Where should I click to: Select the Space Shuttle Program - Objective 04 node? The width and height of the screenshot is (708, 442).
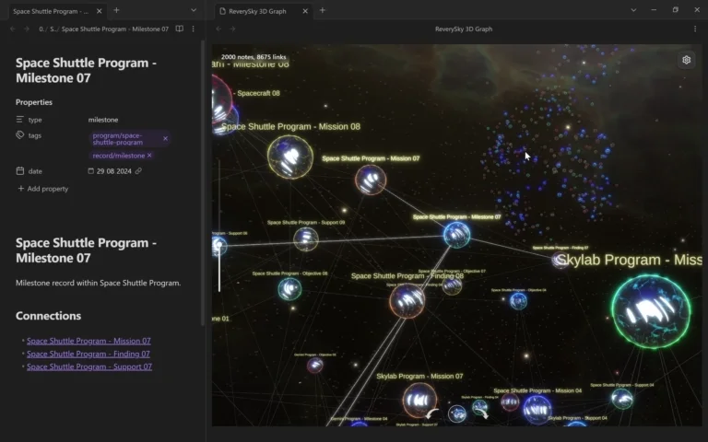tap(518, 301)
